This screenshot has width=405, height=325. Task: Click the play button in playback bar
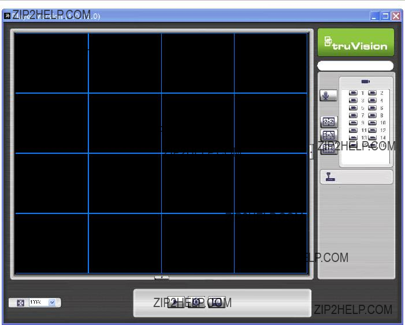176,302
